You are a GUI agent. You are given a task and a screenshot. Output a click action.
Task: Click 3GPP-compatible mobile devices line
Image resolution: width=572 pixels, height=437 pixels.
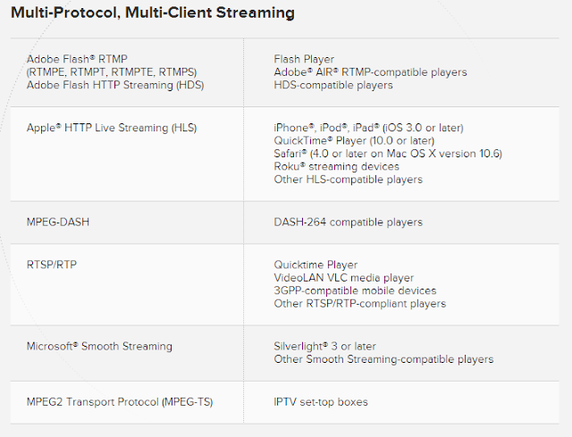click(x=355, y=290)
